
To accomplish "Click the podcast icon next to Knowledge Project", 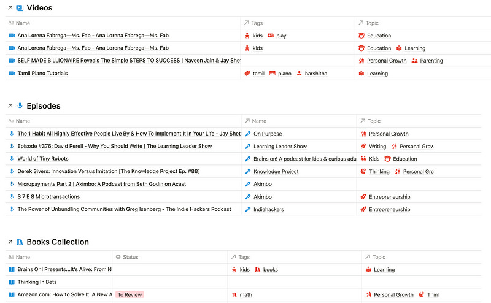I will (x=248, y=172).
